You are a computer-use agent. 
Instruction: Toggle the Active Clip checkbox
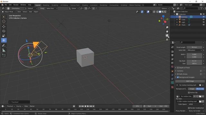coord(189,93)
